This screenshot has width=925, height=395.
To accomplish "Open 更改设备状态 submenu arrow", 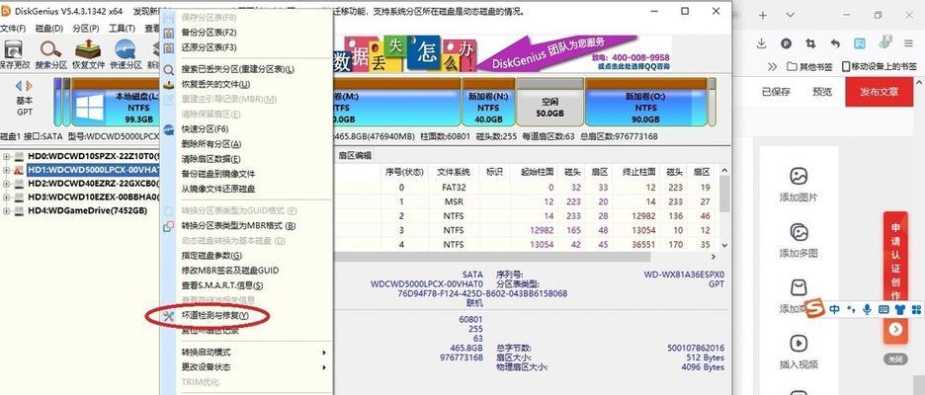I will coord(324,367).
